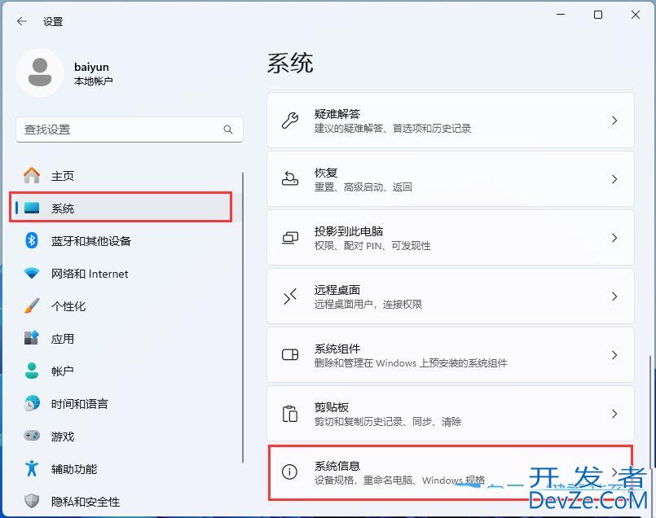Image resolution: width=656 pixels, height=518 pixels.
Task: Maximize the Settings window
Action: click(x=598, y=15)
